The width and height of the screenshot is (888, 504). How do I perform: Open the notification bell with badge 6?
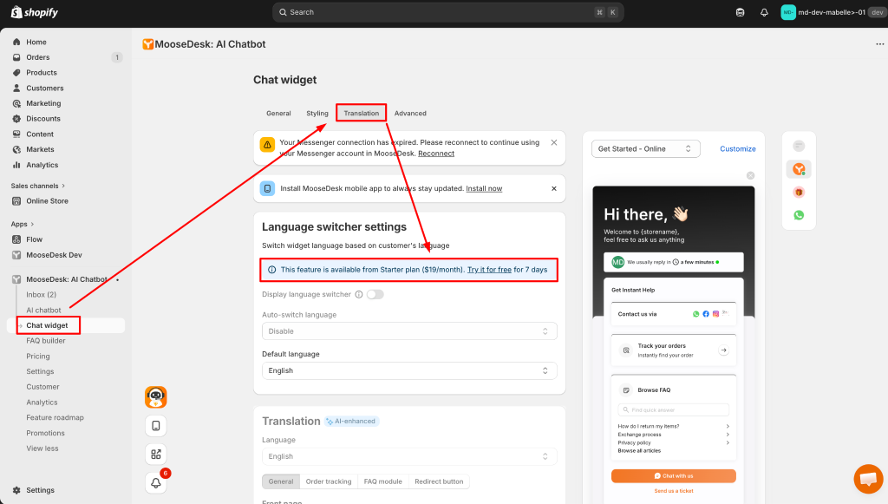(x=156, y=482)
